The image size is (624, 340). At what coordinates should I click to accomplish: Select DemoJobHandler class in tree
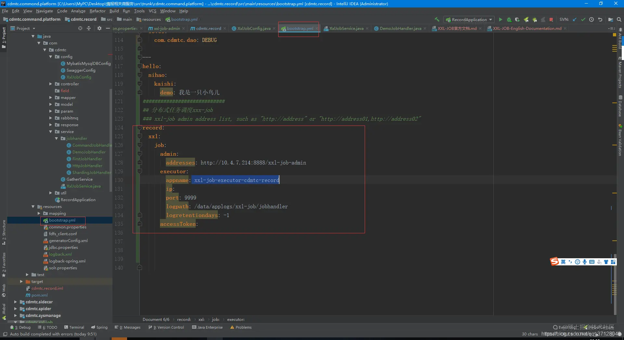click(89, 152)
